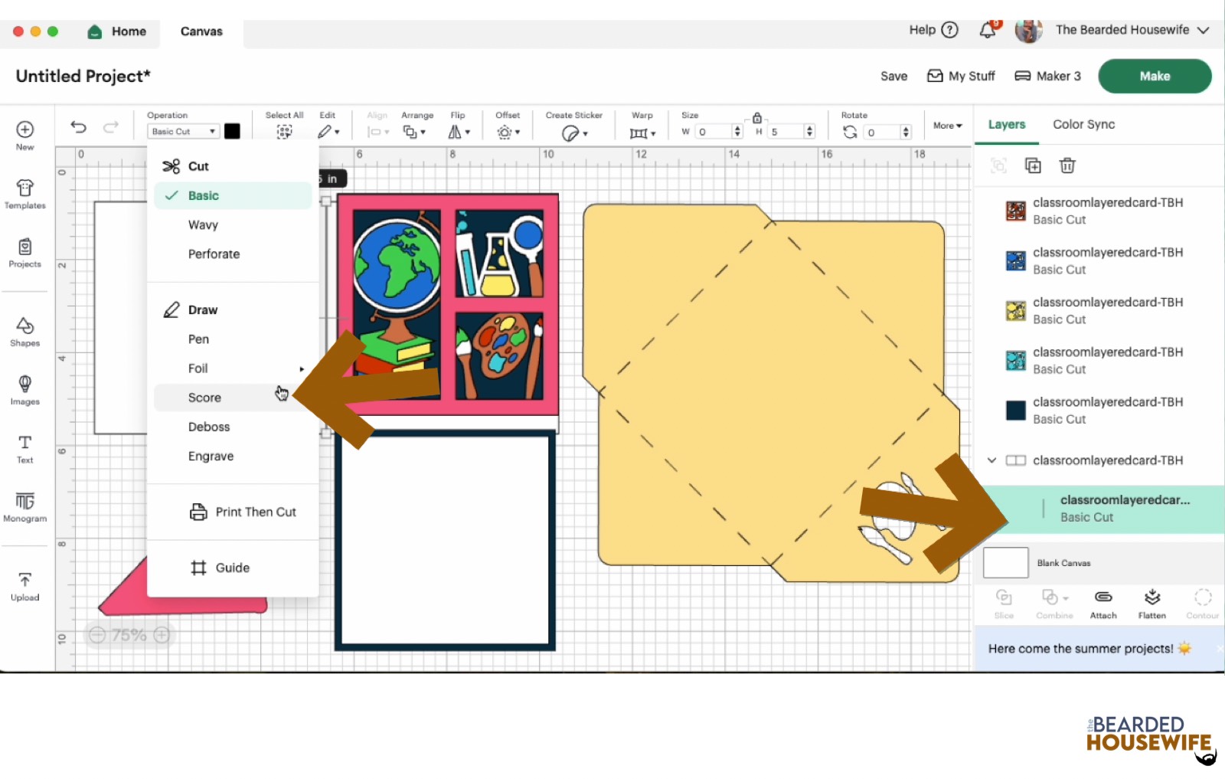Toggle the size aspect ratio lock
Image resolution: width=1225 pixels, height=779 pixels.
[x=756, y=118]
